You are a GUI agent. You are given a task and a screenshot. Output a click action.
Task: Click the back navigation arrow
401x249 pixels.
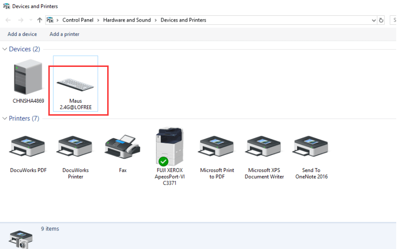click(8, 20)
